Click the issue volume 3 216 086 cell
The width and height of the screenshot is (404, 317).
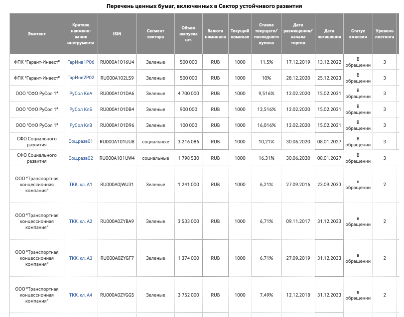click(188, 141)
